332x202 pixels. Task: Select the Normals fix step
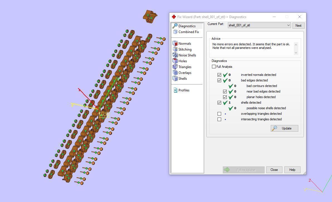coord(185,44)
